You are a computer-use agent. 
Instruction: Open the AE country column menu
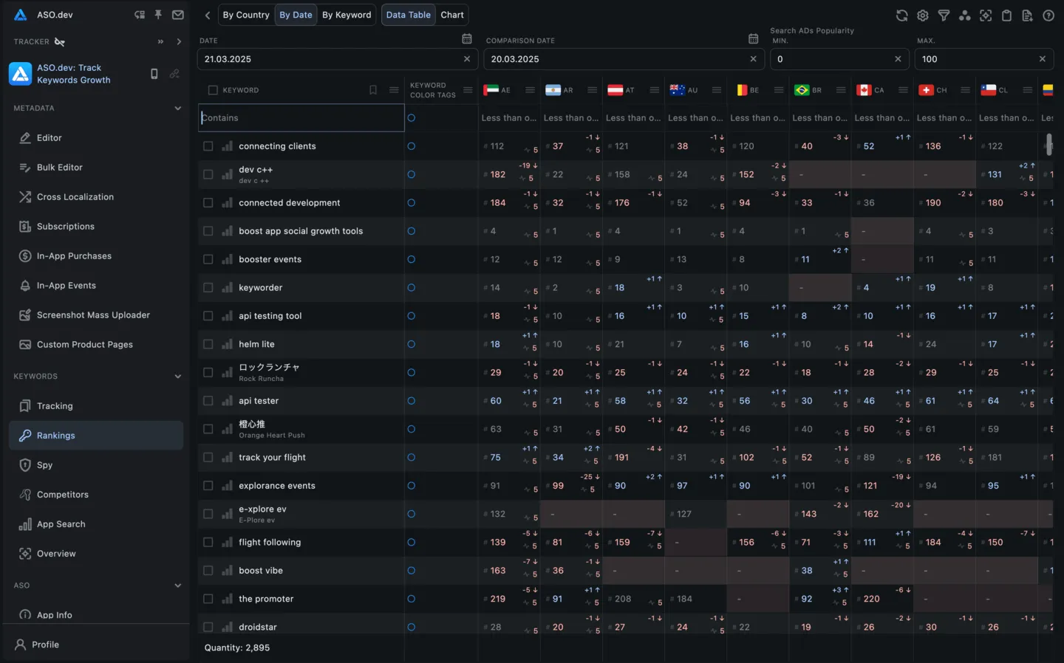click(x=530, y=90)
